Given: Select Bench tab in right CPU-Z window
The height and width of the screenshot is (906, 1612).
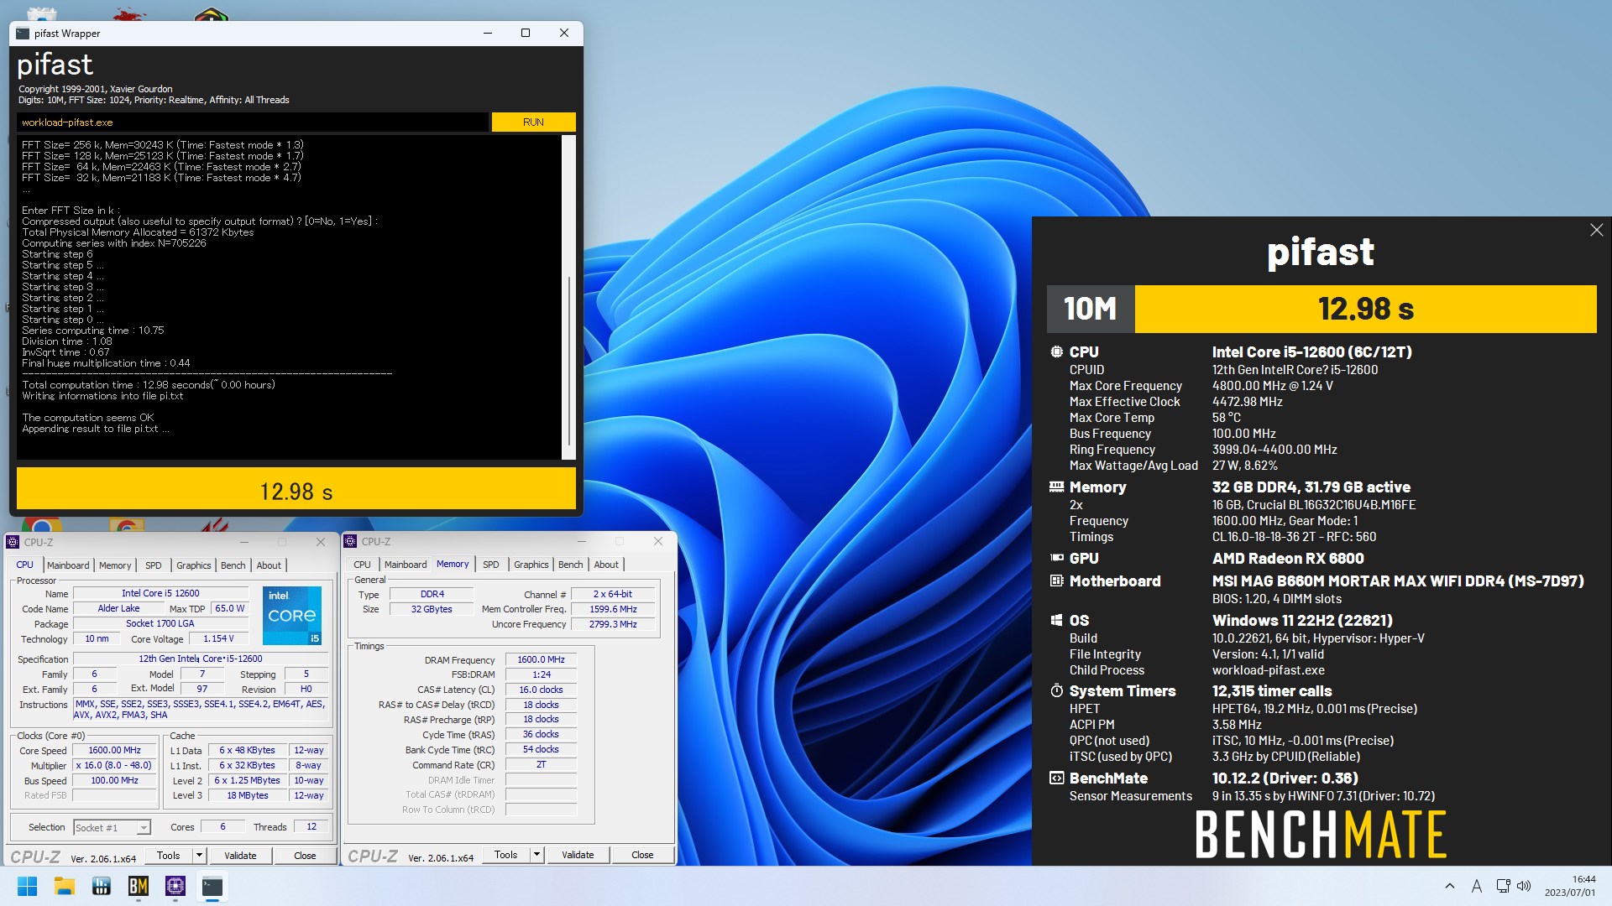Looking at the screenshot, I should [570, 565].
